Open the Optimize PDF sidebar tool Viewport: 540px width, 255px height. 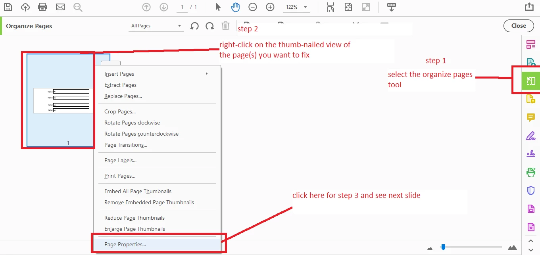tap(530, 227)
